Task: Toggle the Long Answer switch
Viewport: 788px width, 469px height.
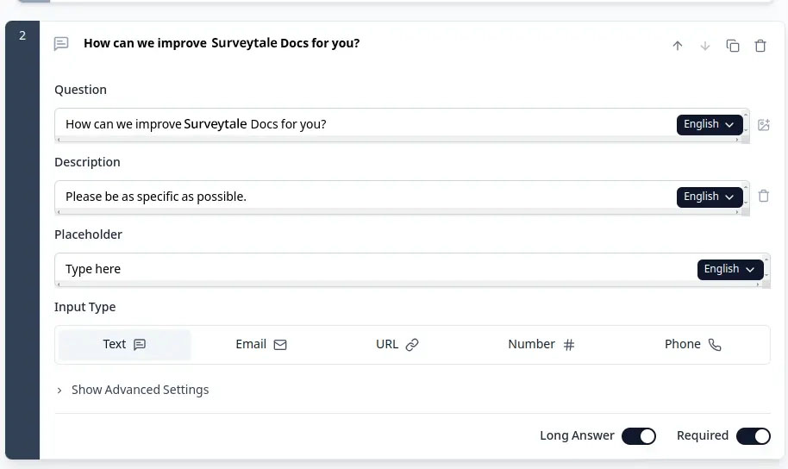Action: click(x=639, y=436)
